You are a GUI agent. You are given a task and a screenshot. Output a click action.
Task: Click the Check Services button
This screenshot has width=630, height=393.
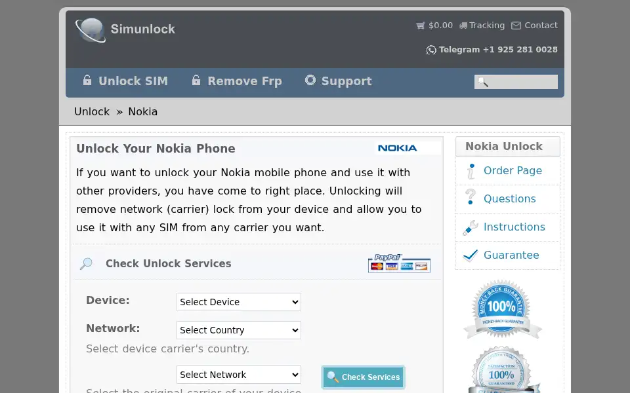click(x=363, y=377)
